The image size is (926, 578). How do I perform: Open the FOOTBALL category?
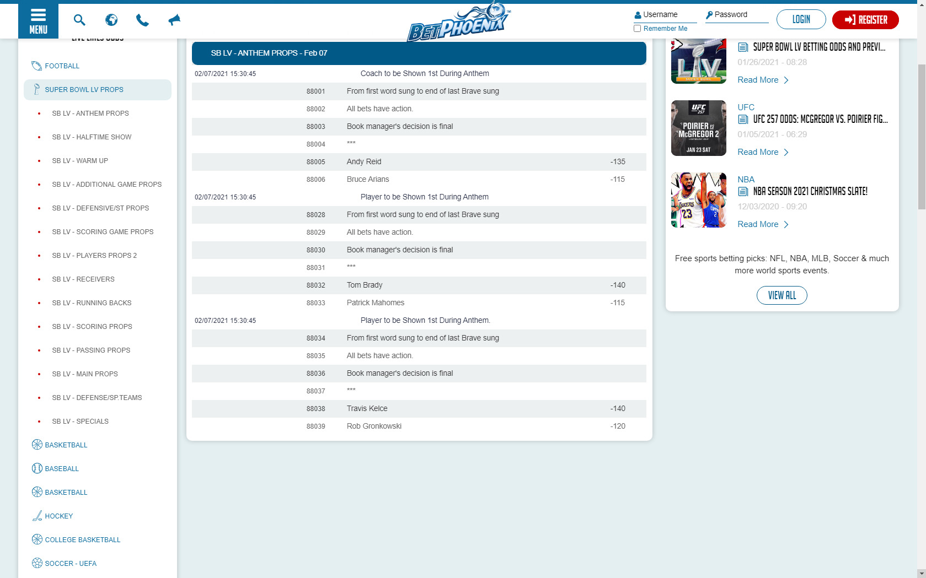(62, 66)
